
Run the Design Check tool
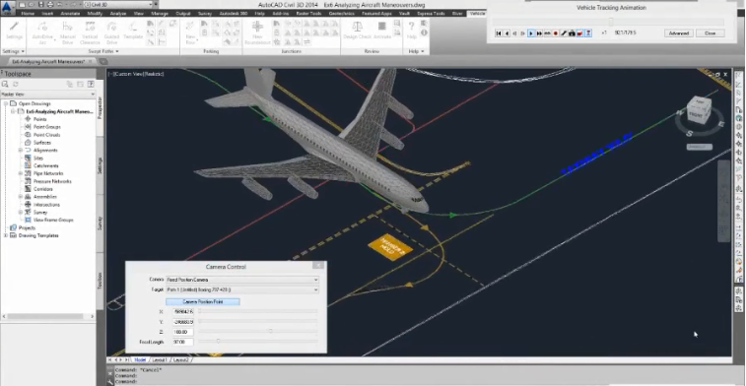coord(357,31)
